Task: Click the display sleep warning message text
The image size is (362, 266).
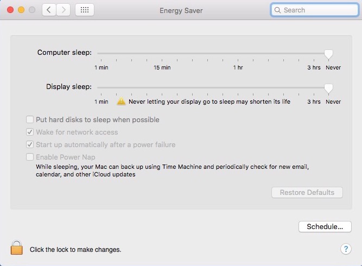Action: (x=209, y=102)
